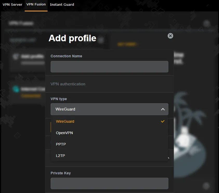Select PPTP as the VPN type

point(61,144)
